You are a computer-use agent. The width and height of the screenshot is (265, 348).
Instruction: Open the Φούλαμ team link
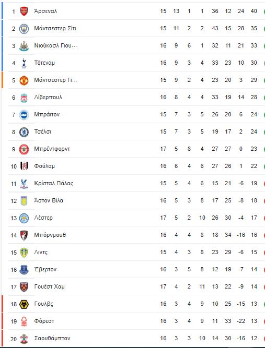[44, 166]
